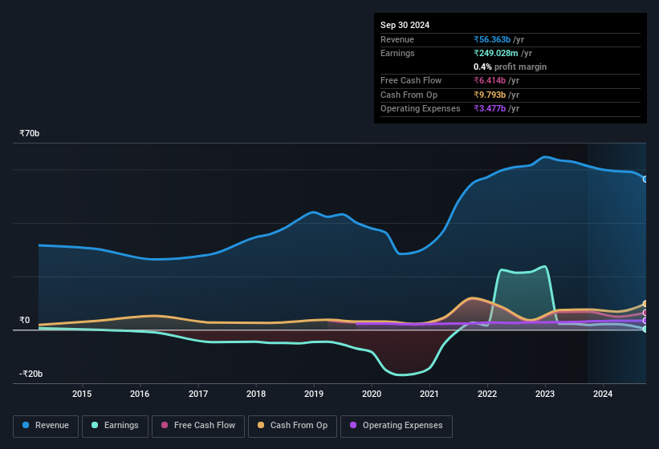Click the 2021 x-axis label
Screen dimensions: 659x449
(x=429, y=394)
